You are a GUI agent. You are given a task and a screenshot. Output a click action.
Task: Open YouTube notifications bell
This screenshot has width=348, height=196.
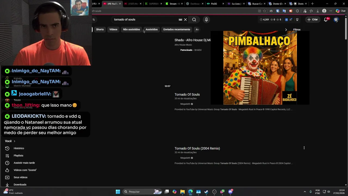pyautogui.click(x=326, y=20)
